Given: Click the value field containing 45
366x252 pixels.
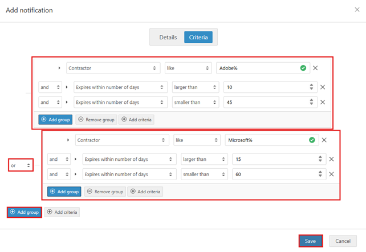Looking at the screenshot, I should point(265,102).
